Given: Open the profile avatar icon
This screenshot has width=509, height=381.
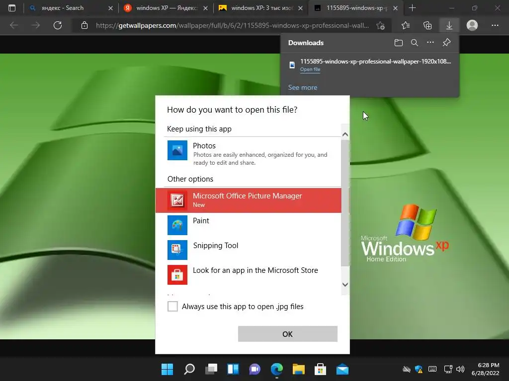Looking at the screenshot, I should point(472,25).
